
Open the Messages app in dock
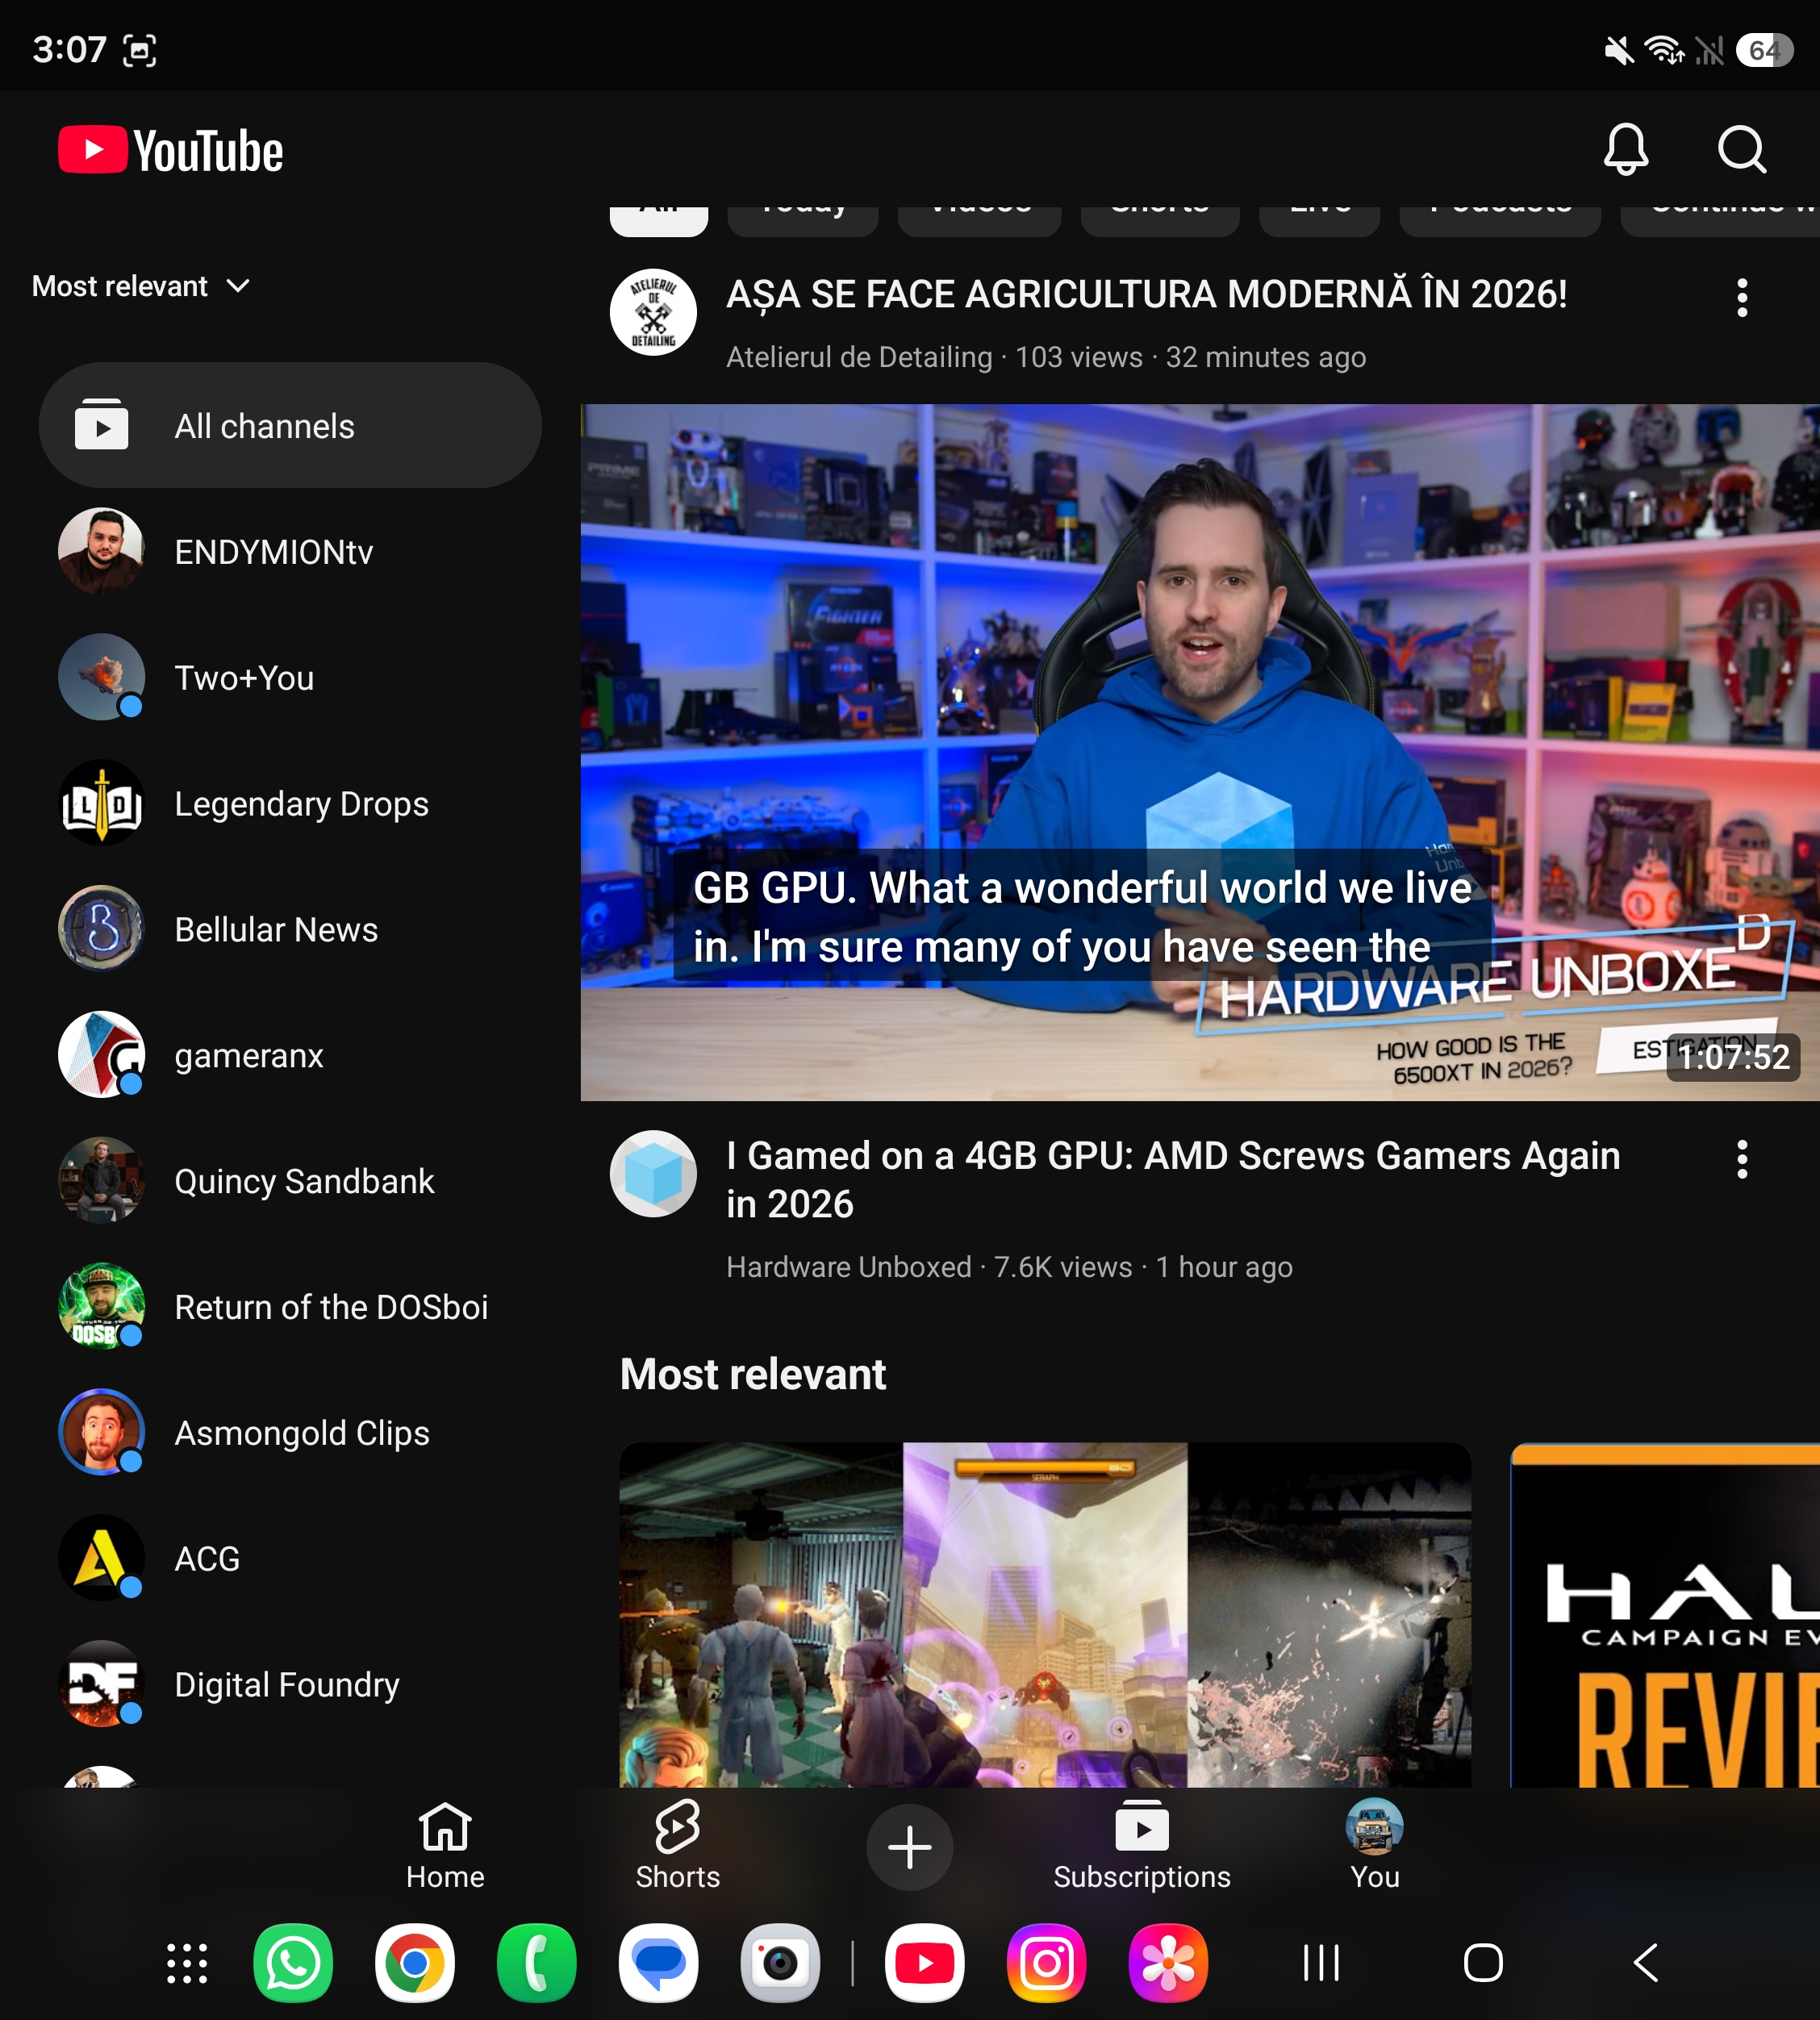659,1963
